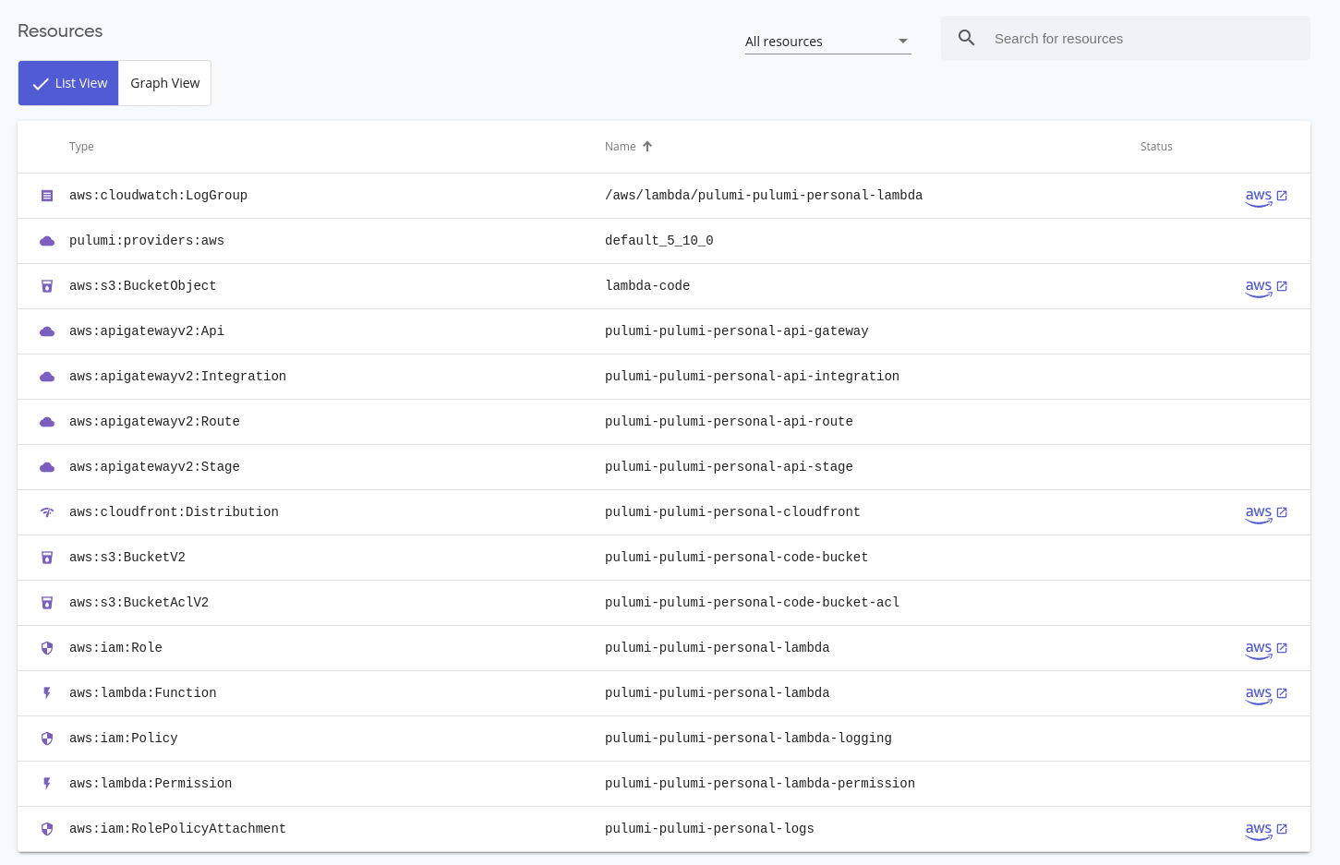Select pulumi-pulumi-personal-lambda-logging name
This screenshot has height=865, width=1340.
[x=748, y=739]
